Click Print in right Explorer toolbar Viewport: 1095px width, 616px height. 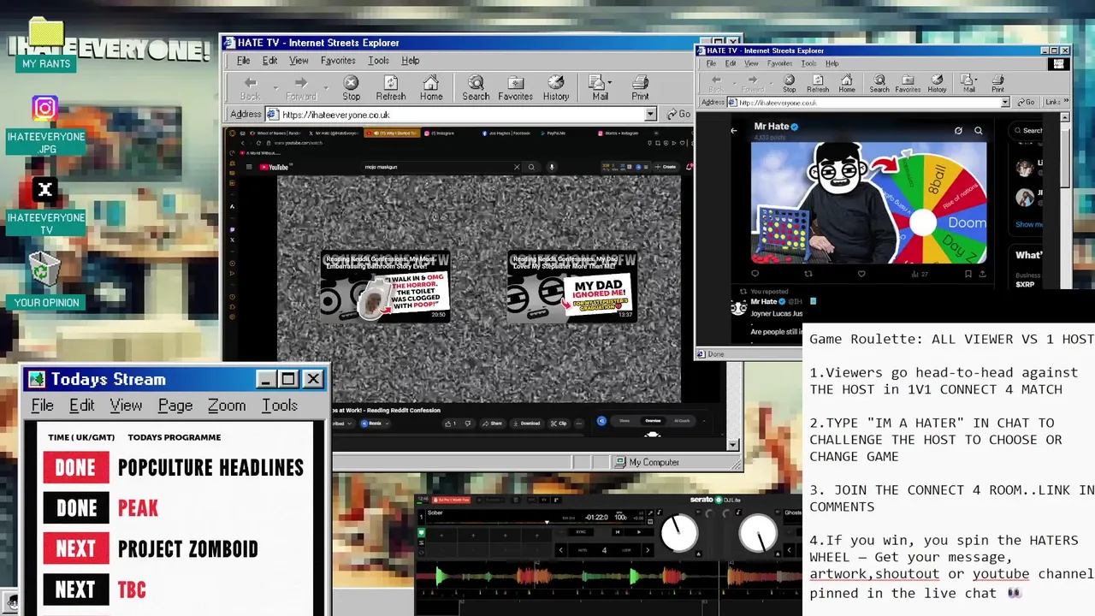pyautogui.click(x=997, y=83)
